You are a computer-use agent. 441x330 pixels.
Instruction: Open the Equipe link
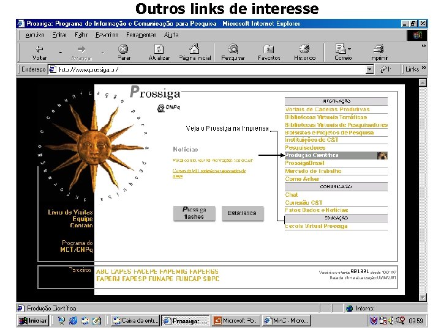(x=83, y=219)
